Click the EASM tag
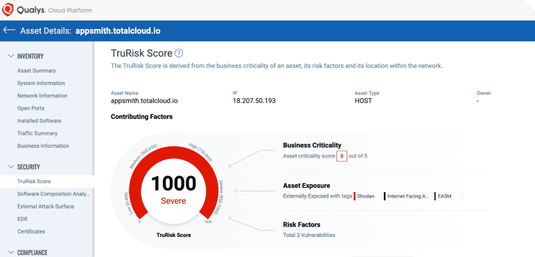 coord(448,196)
